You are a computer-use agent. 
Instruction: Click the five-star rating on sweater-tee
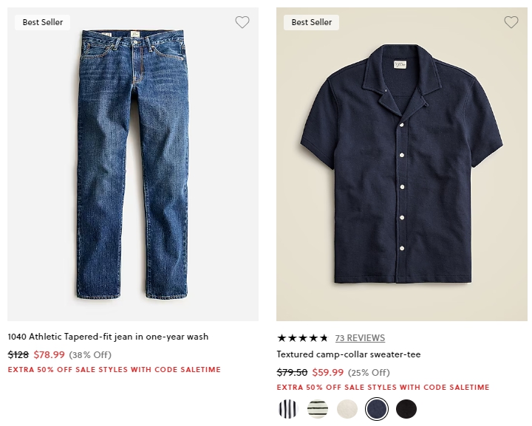[x=303, y=338]
